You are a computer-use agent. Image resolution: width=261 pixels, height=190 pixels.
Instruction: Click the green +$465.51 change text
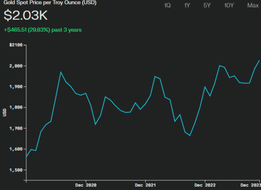coord(43,29)
